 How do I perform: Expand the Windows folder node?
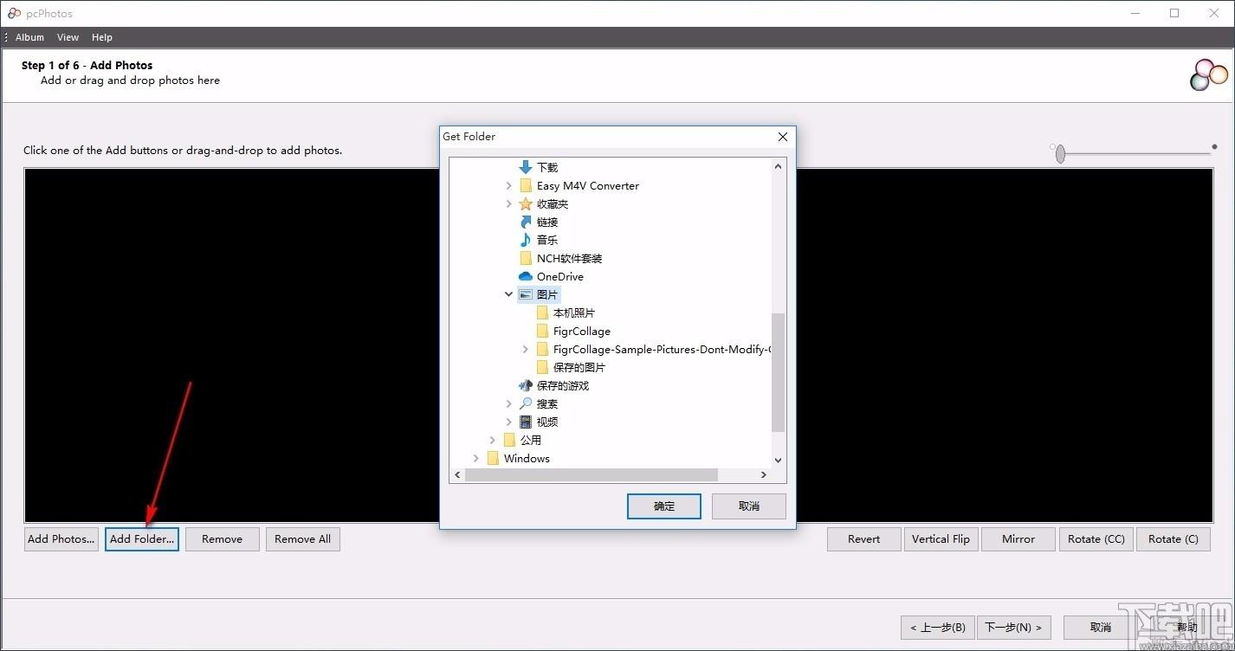pos(475,458)
